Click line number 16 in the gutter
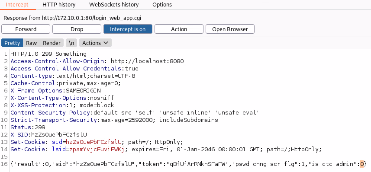Image resolution: width=371 pixels, height=172 pixels. [4, 164]
